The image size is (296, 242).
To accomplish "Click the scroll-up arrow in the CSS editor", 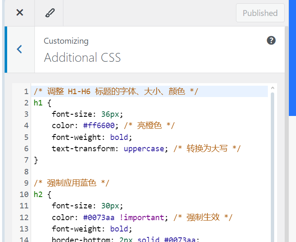I will (x=272, y=88).
